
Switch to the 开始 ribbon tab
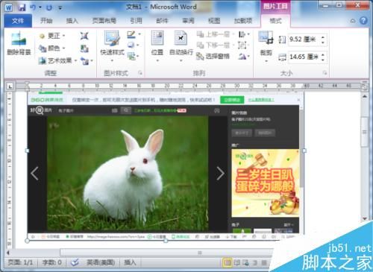46,21
